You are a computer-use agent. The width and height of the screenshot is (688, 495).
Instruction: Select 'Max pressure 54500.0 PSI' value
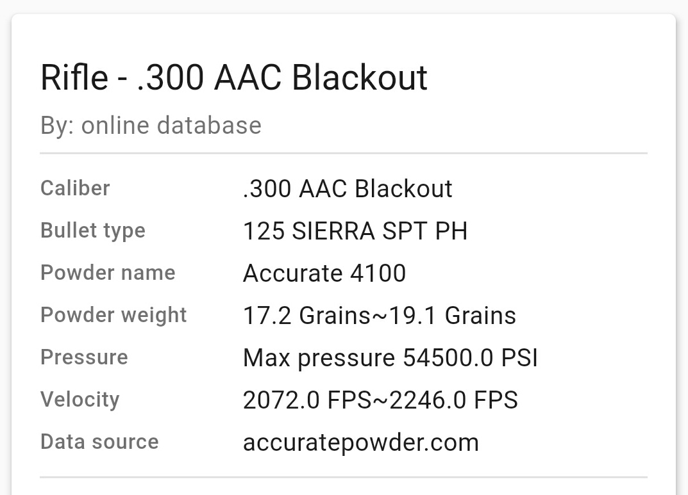[x=390, y=358]
